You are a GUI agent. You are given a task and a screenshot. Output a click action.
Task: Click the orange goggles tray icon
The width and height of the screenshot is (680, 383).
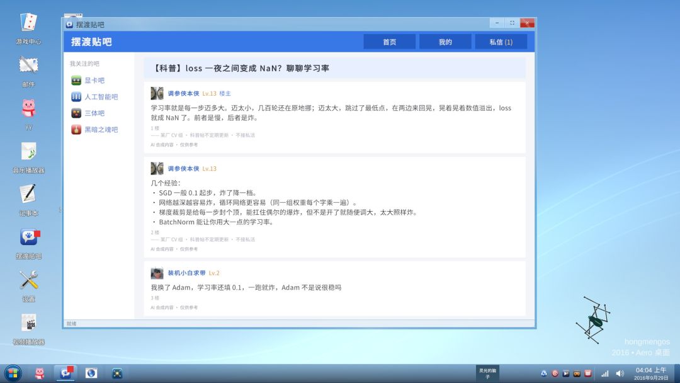coord(577,374)
